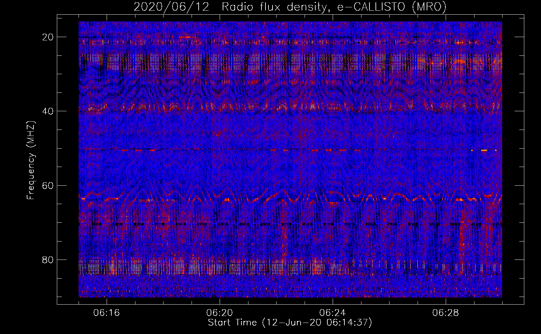
Task: Click the 06:24 time tick label
Action: tap(333, 313)
